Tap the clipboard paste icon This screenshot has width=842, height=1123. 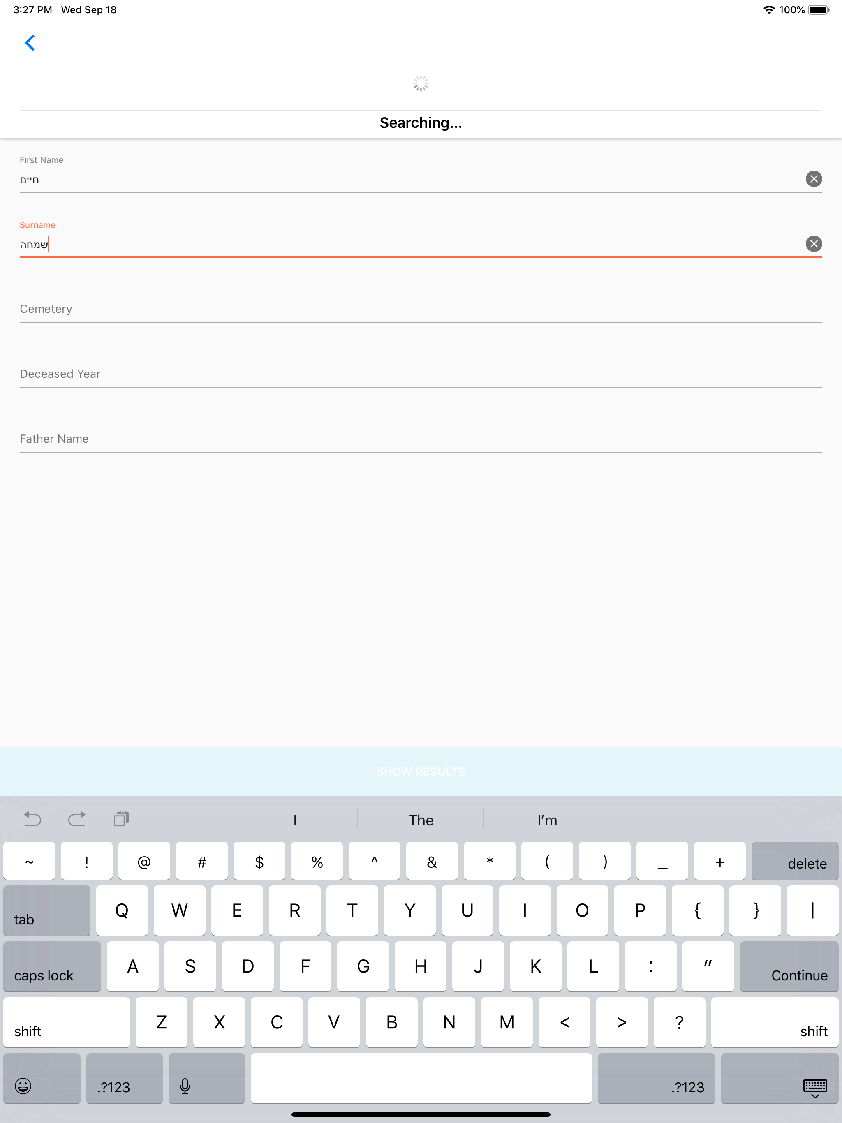[121, 819]
